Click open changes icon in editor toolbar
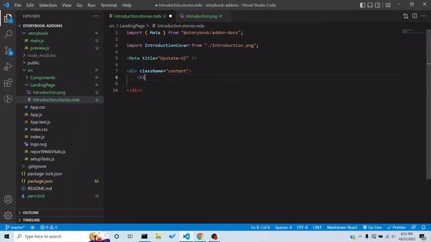431x242 pixels. pyautogui.click(x=405, y=16)
